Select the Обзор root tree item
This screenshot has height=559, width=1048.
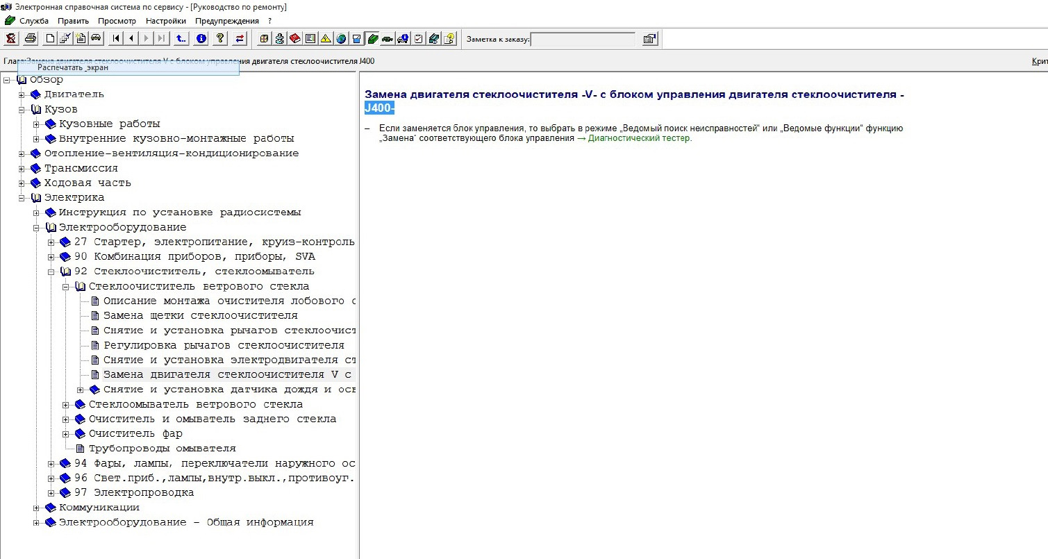point(47,80)
